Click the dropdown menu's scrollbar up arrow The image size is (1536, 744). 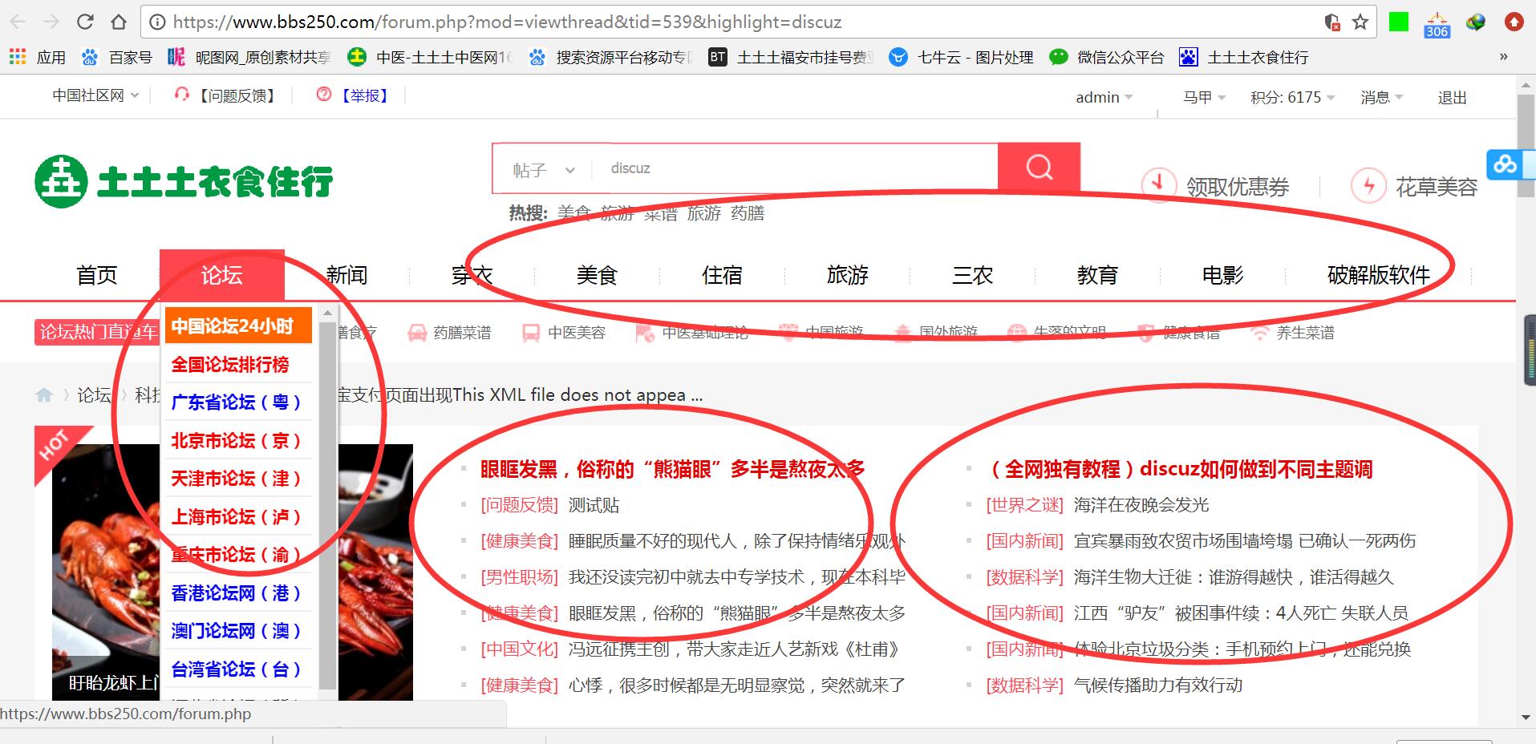[327, 313]
